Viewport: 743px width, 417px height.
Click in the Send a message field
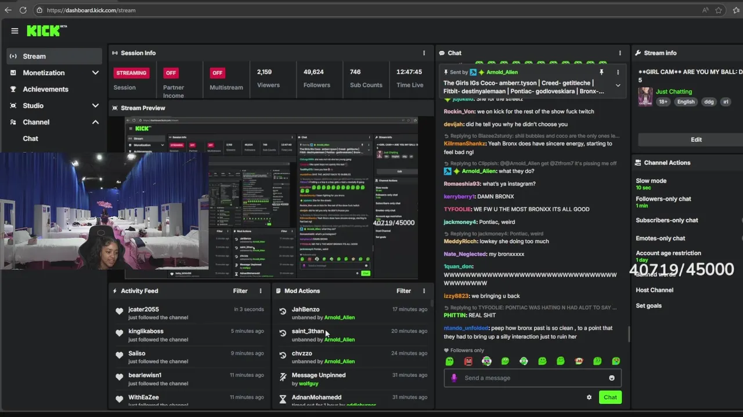(x=533, y=378)
